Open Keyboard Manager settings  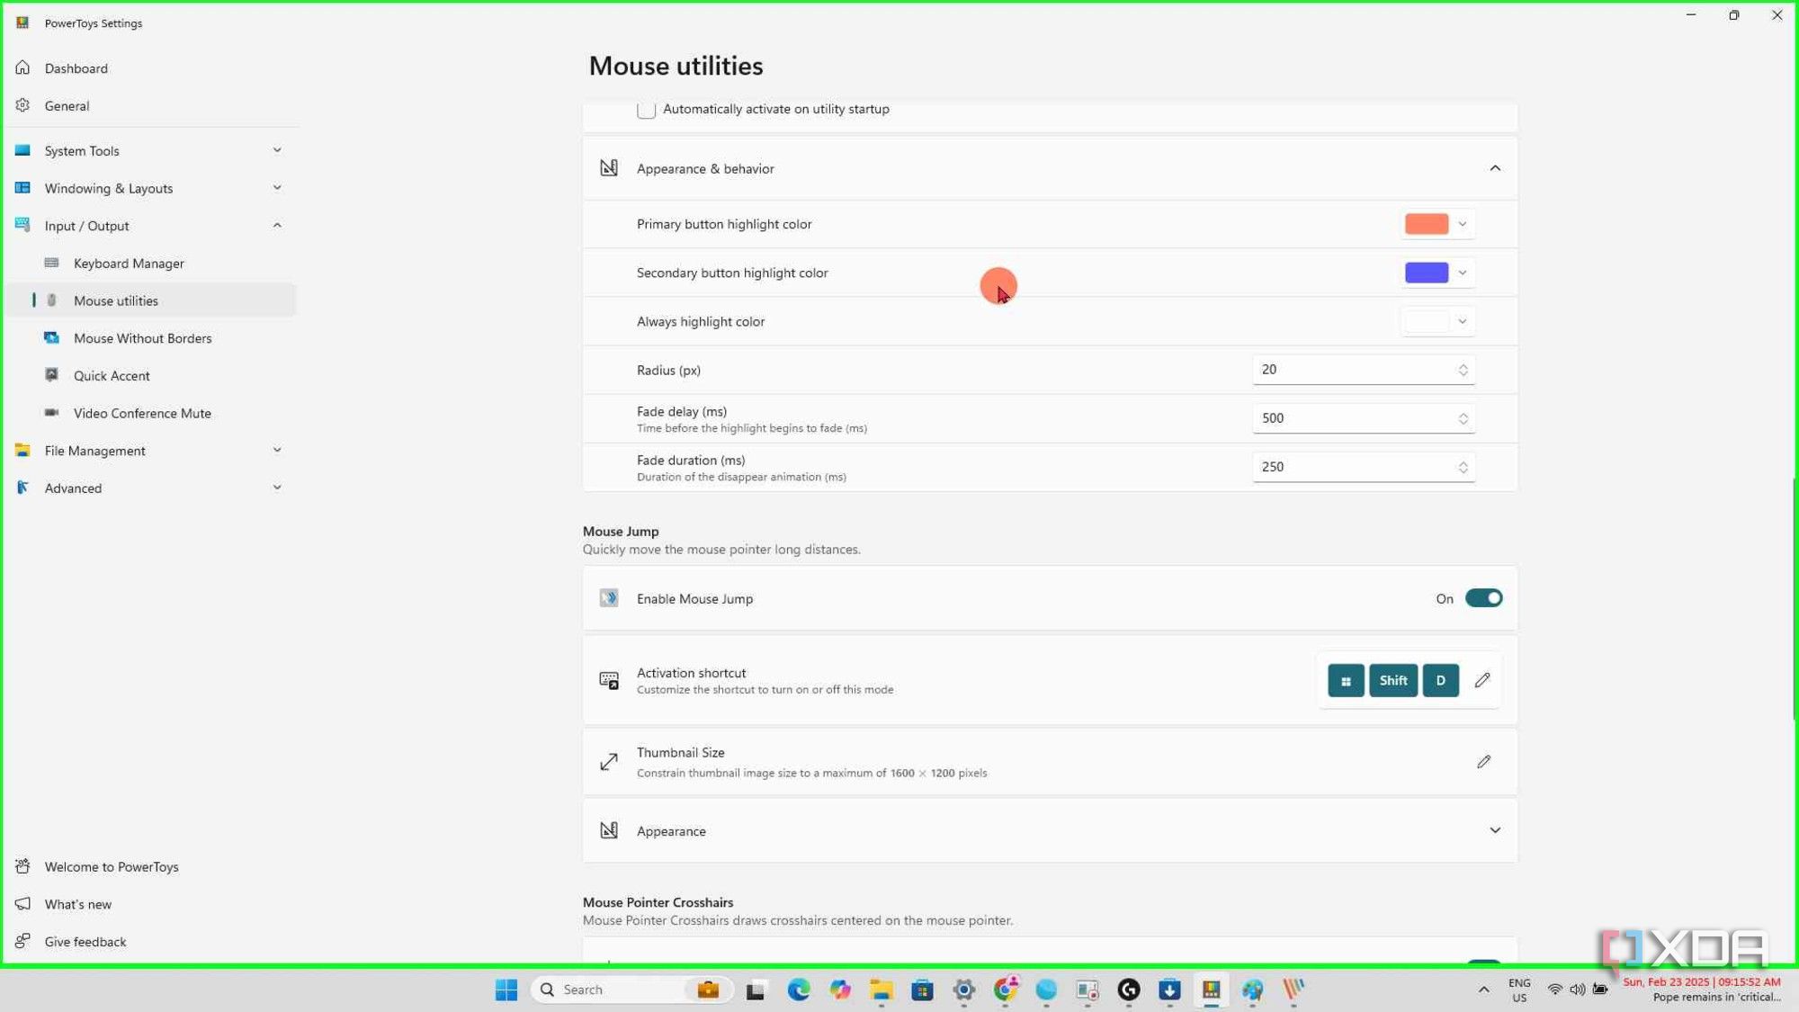(151, 264)
